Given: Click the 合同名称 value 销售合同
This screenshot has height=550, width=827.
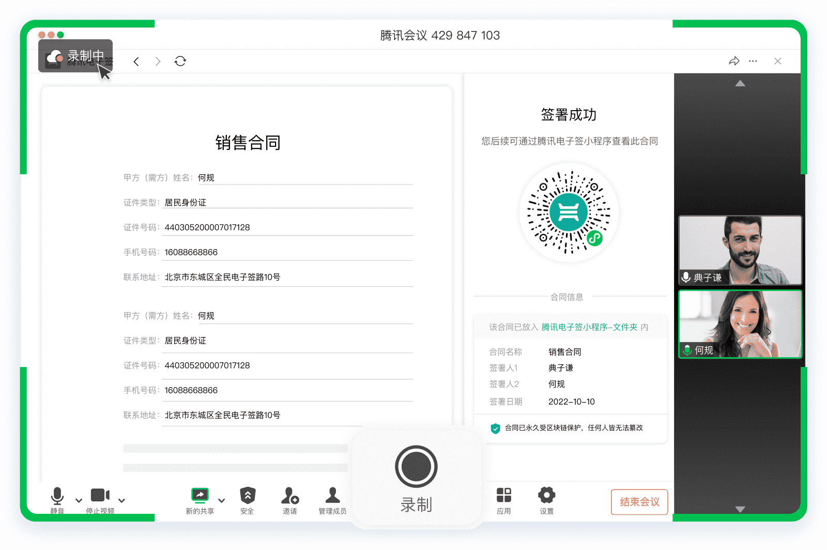Looking at the screenshot, I should [565, 352].
